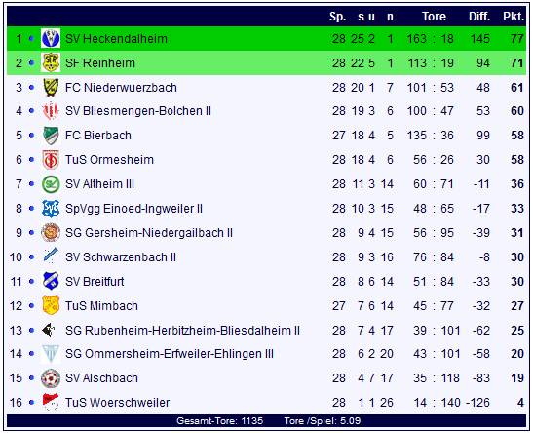Click the SV Heckendalheim club crest
The width and height of the screenshot is (533, 433).
click(51, 38)
